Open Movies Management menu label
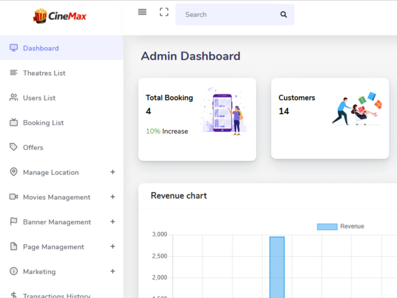 click(x=57, y=197)
